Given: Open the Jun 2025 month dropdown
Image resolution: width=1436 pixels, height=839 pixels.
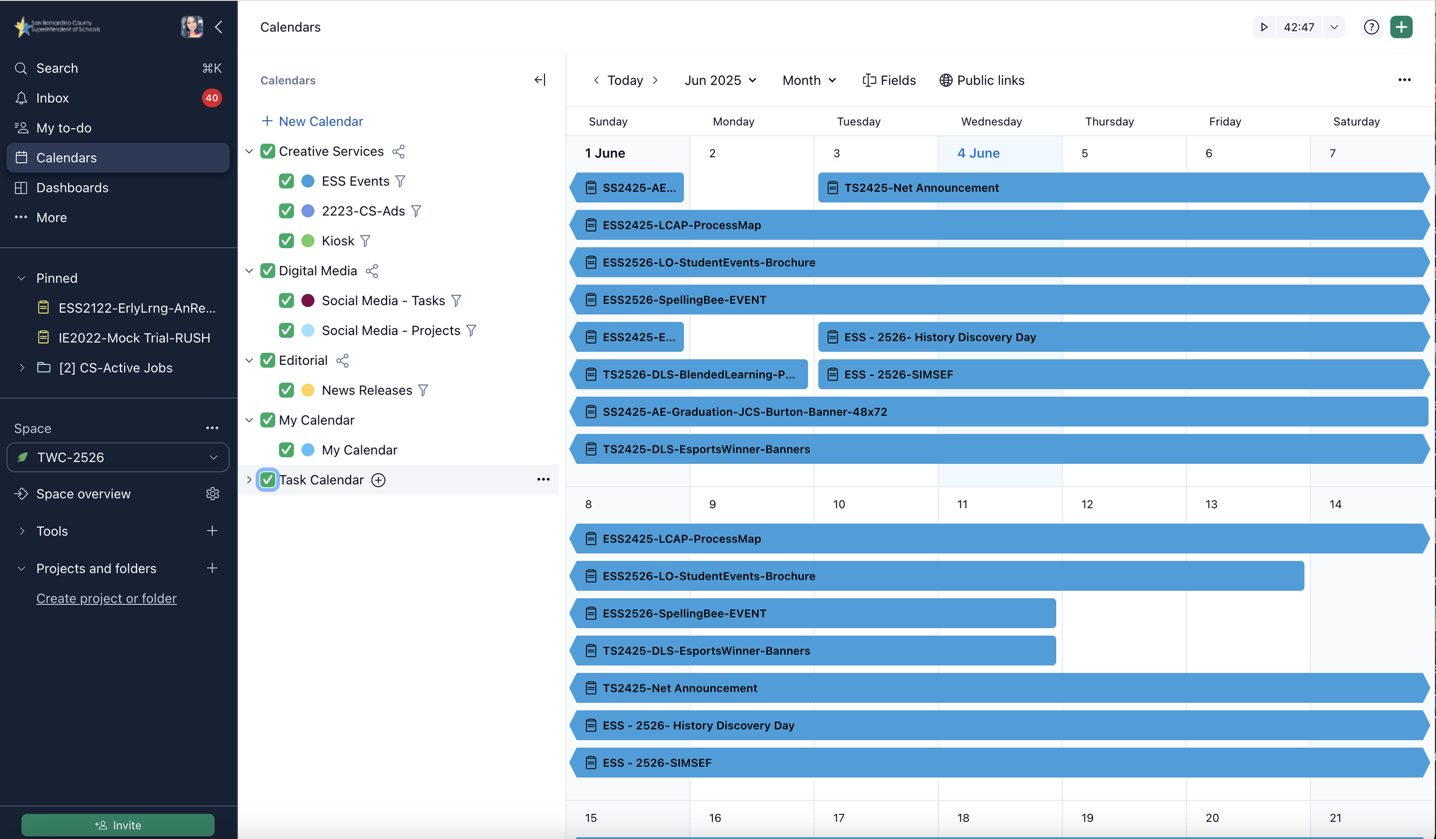Looking at the screenshot, I should (x=720, y=80).
